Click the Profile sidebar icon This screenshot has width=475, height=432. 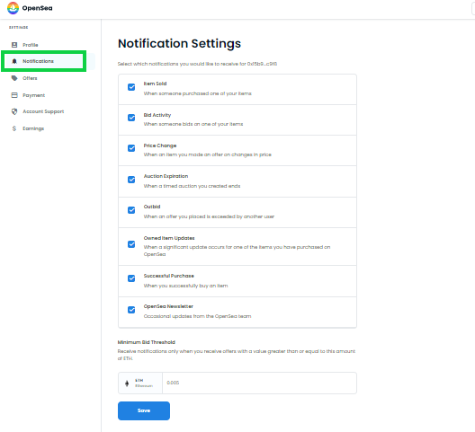(x=14, y=45)
